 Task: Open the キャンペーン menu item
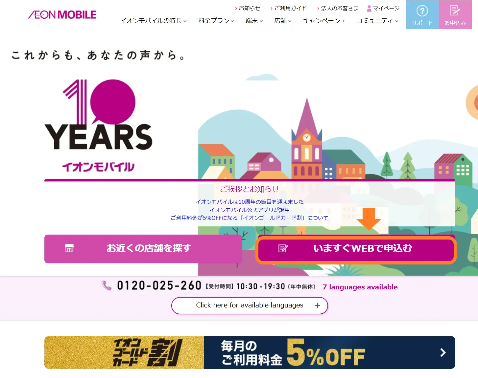pyautogui.click(x=324, y=21)
